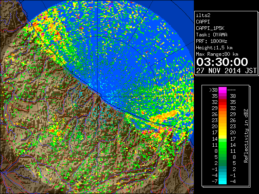259x194 pixels.
Task: Pick the magenta >38 dBZ legend color
Action: (223, 90)
